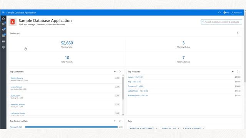Open Dashboard region chevron arrow
The width and height of the screenshot is (246, 138).
click(238, 33)
